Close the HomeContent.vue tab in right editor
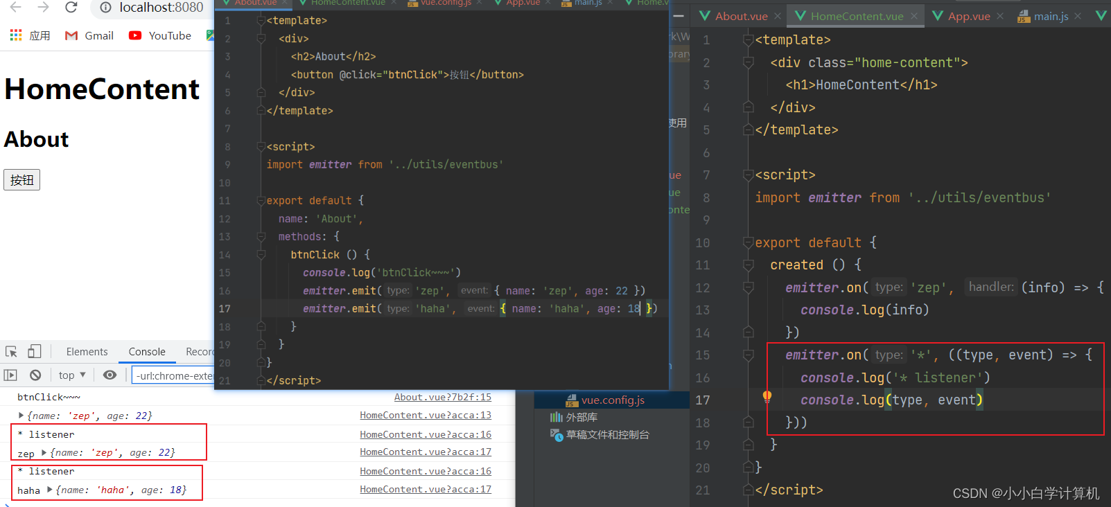The height and width of the screenshot is (507, 1111). (914, 16)
